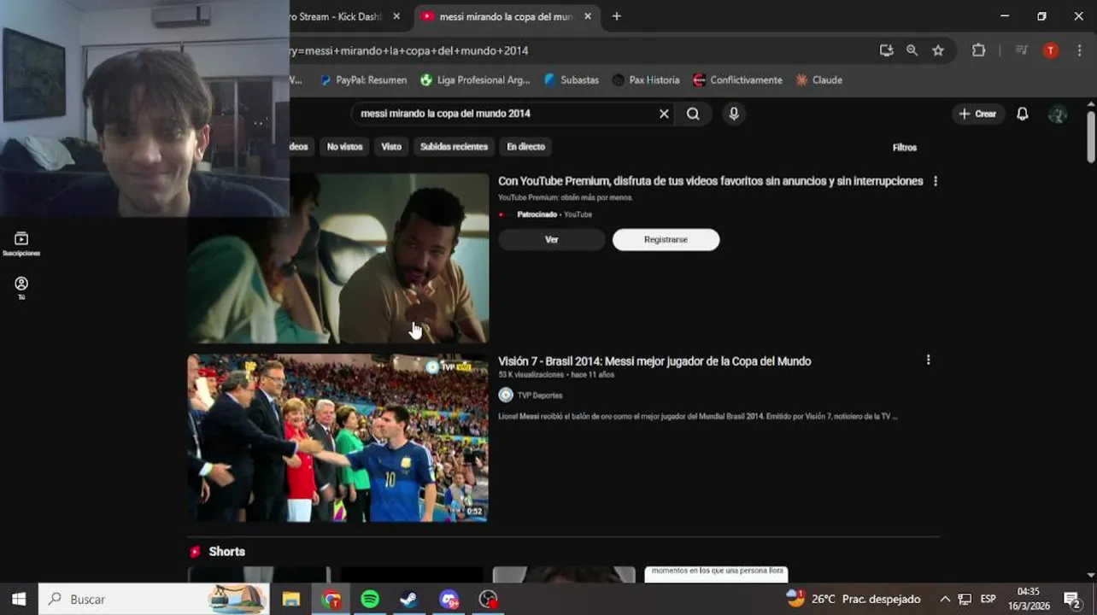Open options menu for the YouTube Premium ad

coord(936,181)
